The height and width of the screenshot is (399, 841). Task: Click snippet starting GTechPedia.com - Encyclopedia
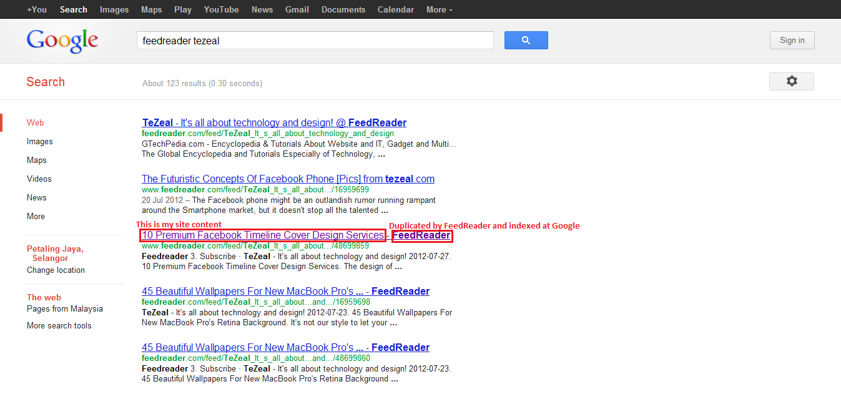(x=299, y=149)
